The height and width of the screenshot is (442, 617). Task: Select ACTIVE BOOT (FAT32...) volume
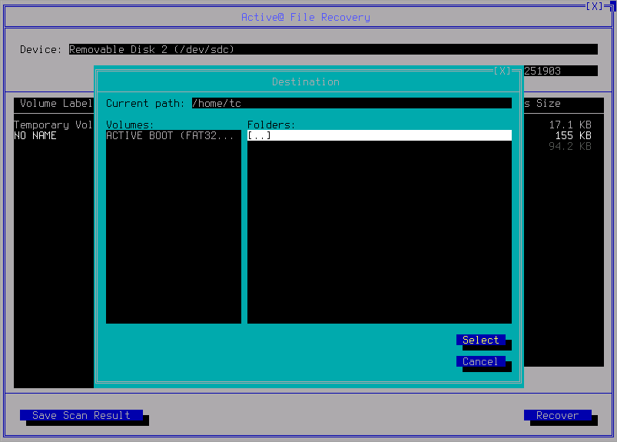click(173, 135)
